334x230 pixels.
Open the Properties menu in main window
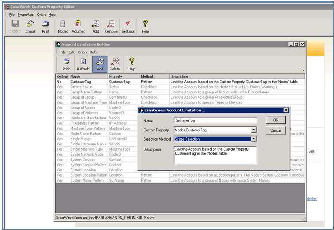26,15
